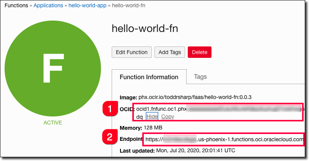The image size is (309, 161).
Task: Copy the function OCID
Action: pyautogui.click(x=168, y=116)
